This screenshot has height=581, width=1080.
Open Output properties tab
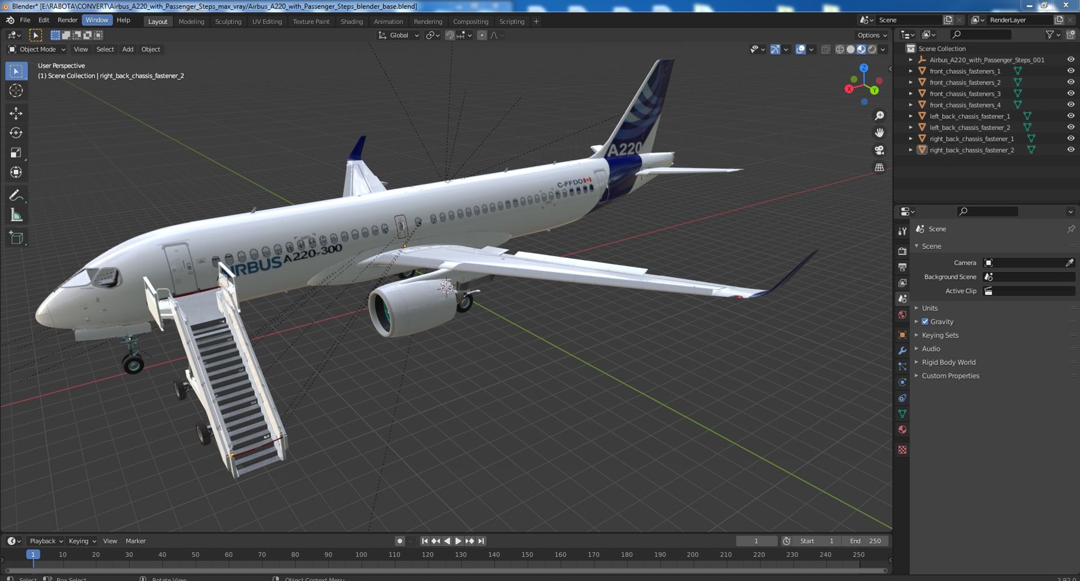[902, 267]
